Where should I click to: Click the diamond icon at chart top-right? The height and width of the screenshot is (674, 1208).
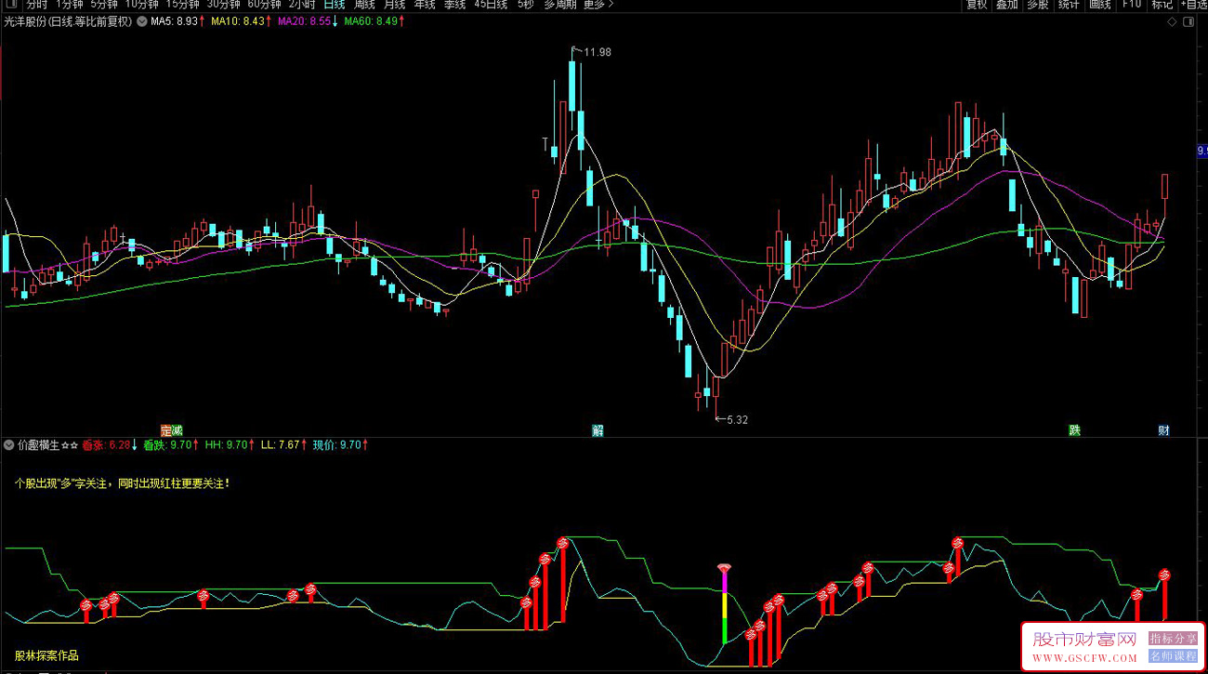click(1173, 21)
